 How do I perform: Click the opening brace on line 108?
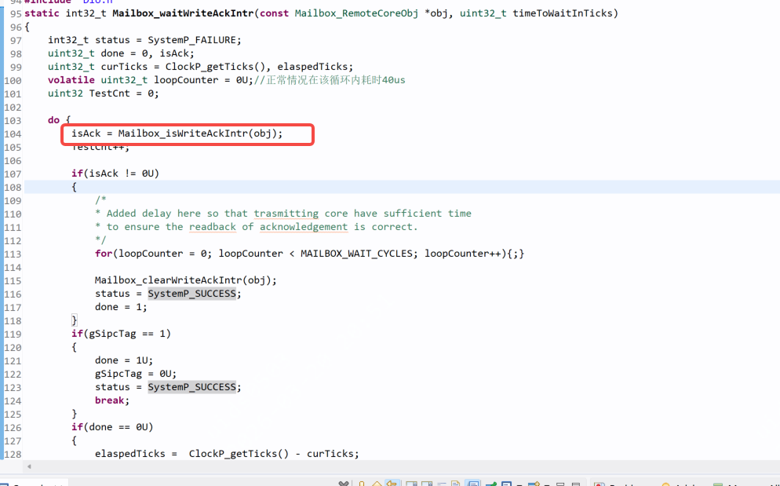pyautogui.click(x=74, y=187)
